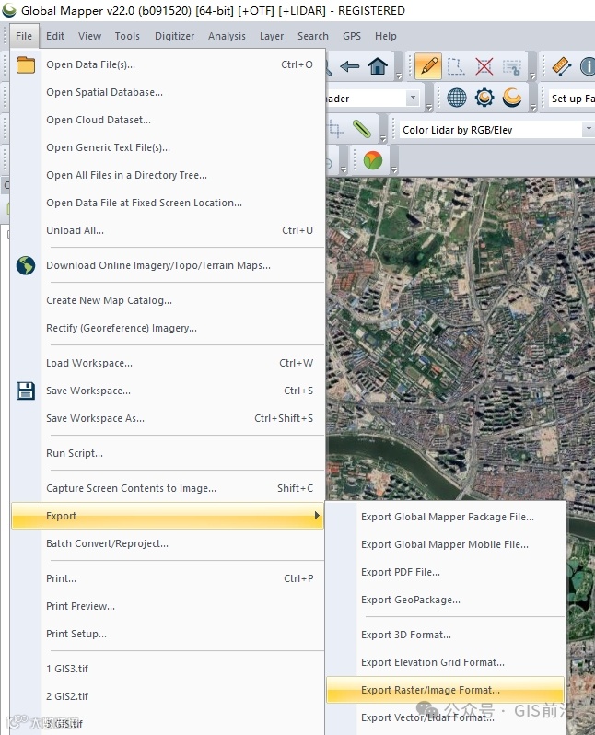Click the home full-view icon

click(378, 66)
